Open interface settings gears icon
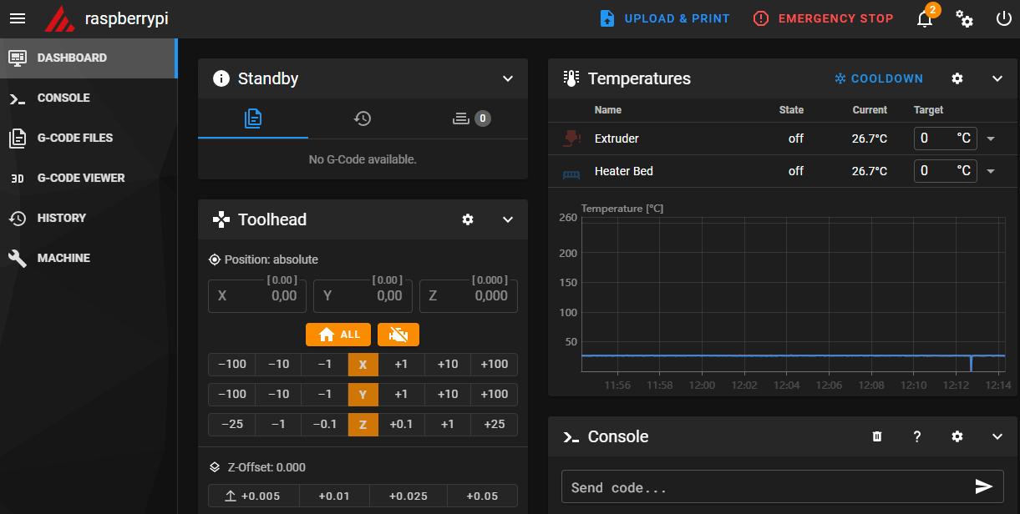The image size is (1020, 514). click(965, 19)
